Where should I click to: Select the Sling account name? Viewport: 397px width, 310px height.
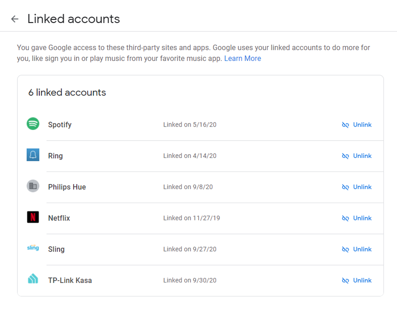click(x=56, y=249)
